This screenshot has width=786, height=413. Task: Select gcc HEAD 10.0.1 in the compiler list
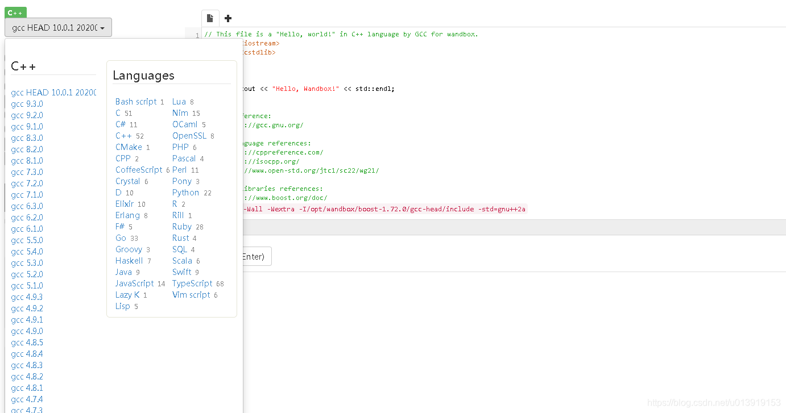point(53,93)
